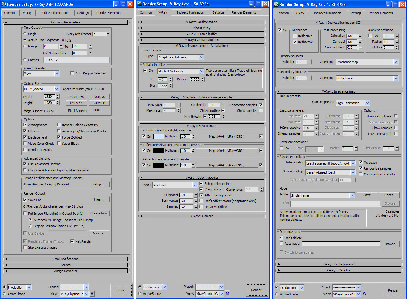Screen dimensions: 407x299
Task: Click the 1920x1080 preset button
Action: pos(76,97)
